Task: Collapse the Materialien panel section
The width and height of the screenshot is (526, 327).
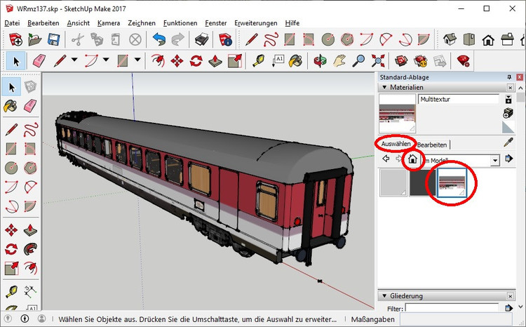Action: click(x=384, y=88)
